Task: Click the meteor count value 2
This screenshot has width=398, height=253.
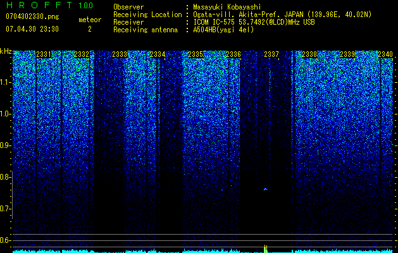Action: 90,29
